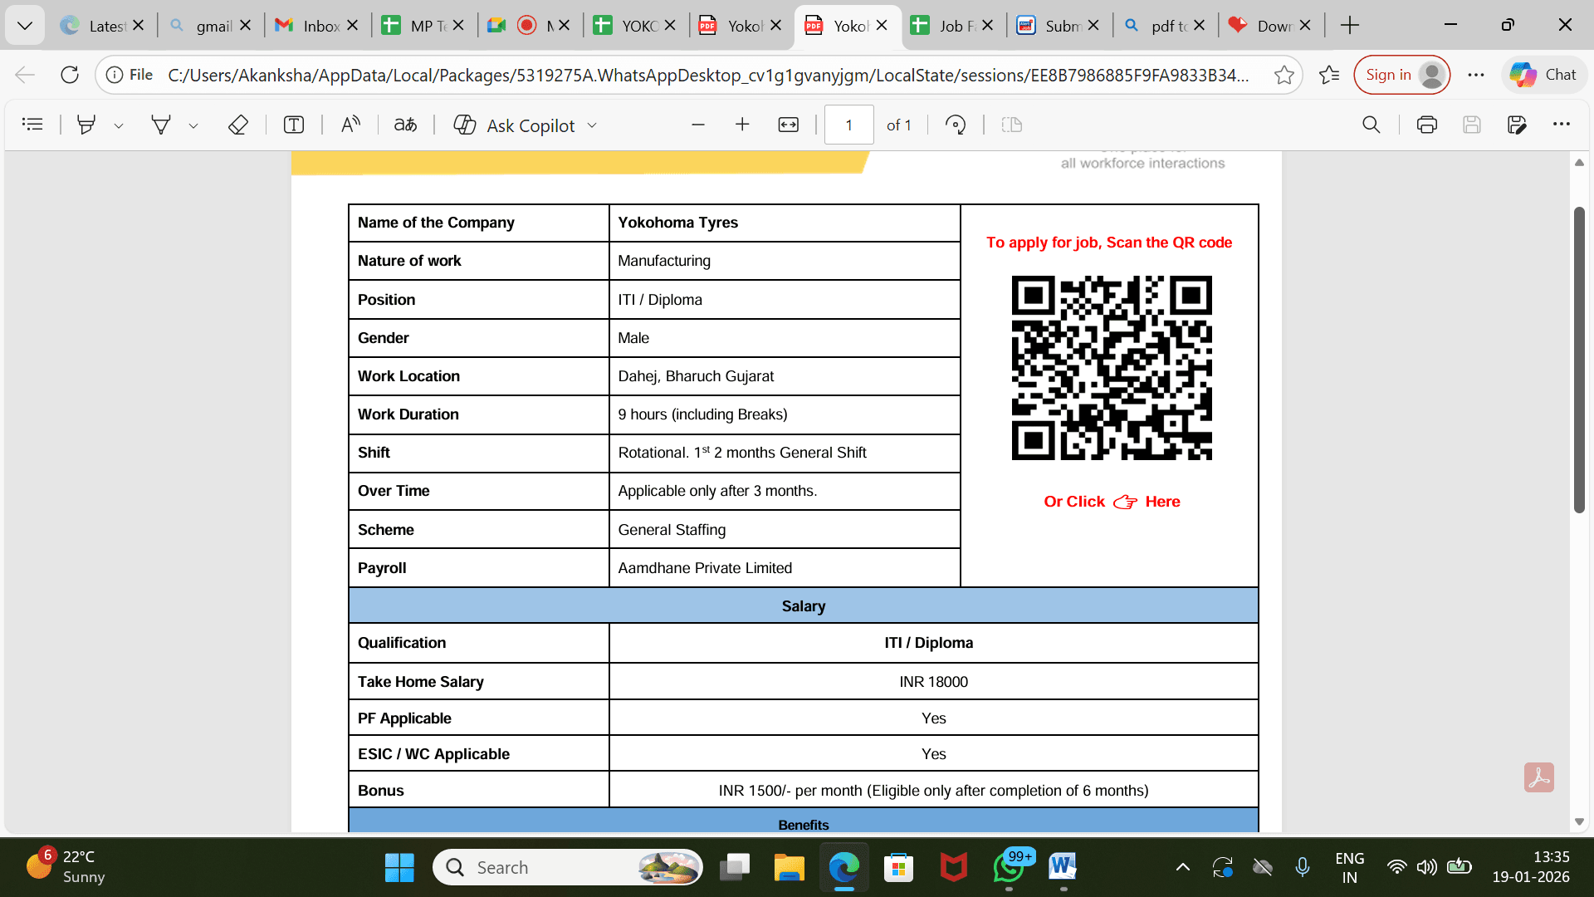The width and height of the screenshot is (1594, 897).
Task: Open the Ask Copilot dropdown arrow
Action: tap(592, 125)
